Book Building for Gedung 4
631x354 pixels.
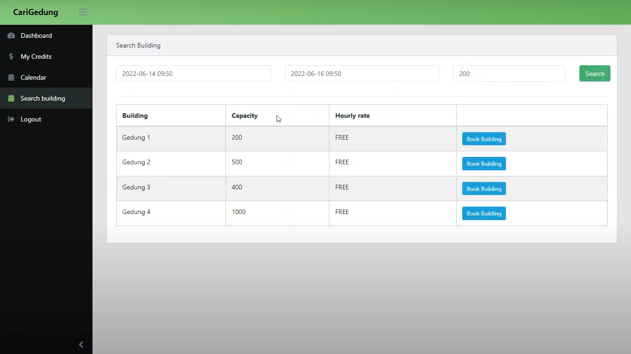484,213
